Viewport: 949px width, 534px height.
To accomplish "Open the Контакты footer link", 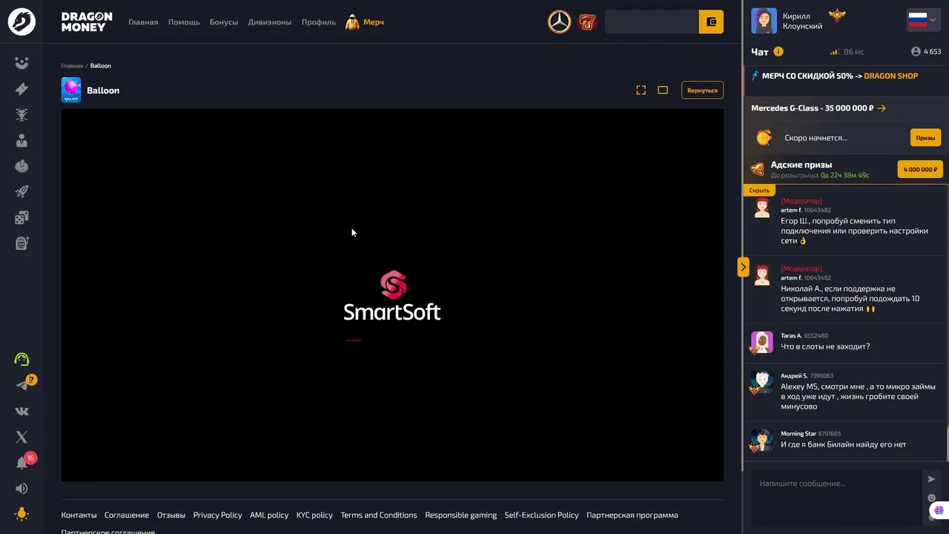I will 79,515.
